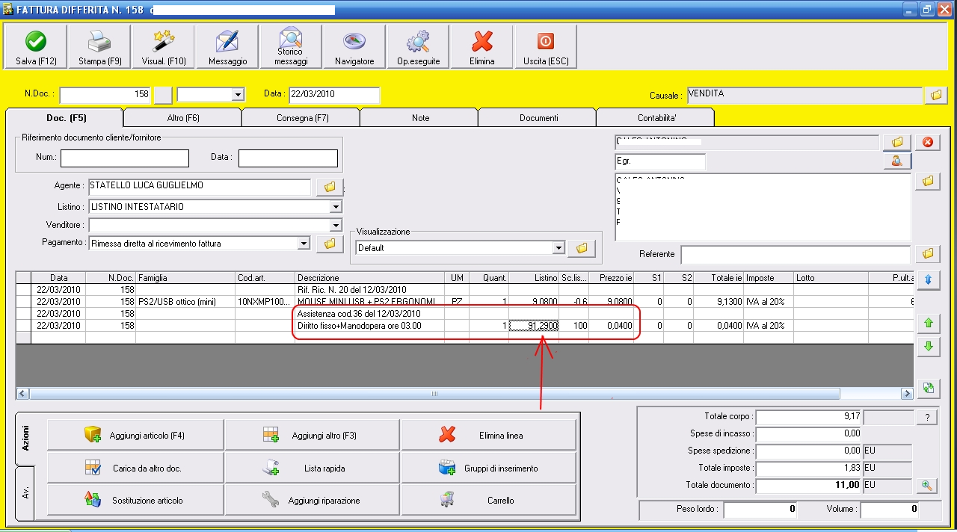
Task: Open the Lista rapida button
Action: pos(313,468)
